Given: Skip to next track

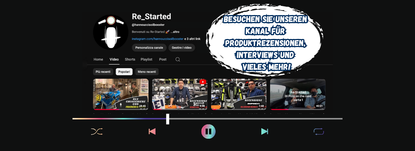Looking at the screenshot, I should [x=264, y=132].
